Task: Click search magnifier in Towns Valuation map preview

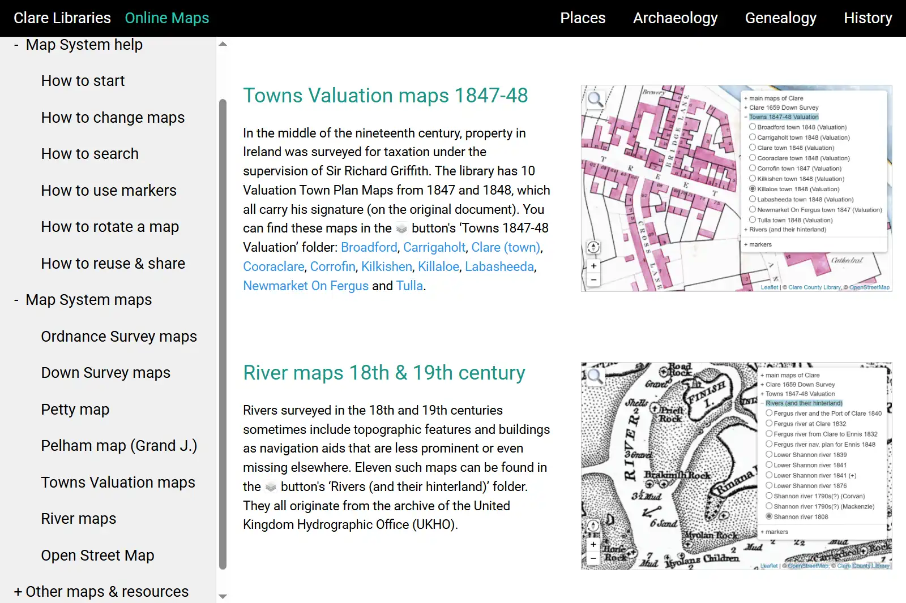Action: coord(595,100)
